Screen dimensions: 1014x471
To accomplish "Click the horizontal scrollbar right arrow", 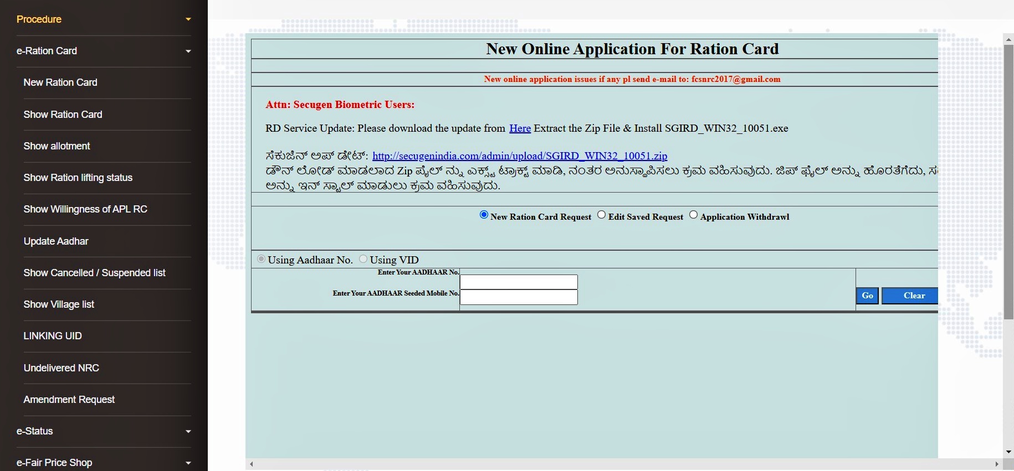I will pos(997,464).
